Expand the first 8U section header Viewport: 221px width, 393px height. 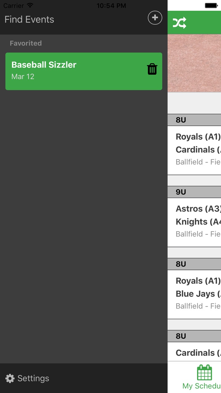(194, 120)
